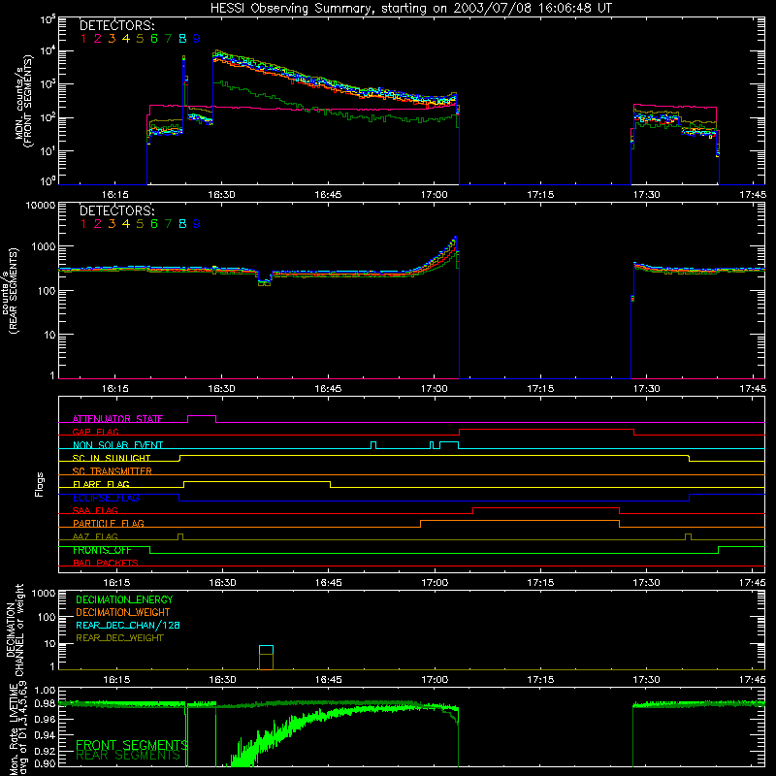The image size is (776, 776).
Task: Click cyan detector 8 in front segments legend
Action: 182,39
